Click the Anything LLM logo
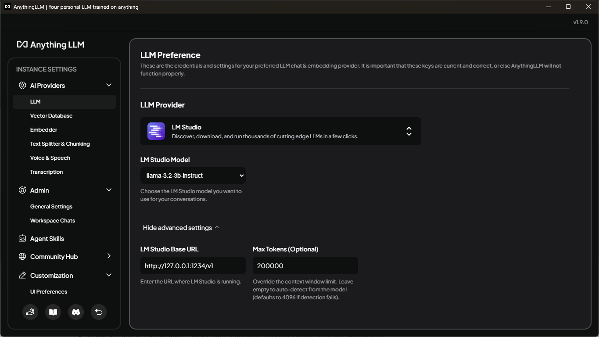Image resolution: width=599 pixels, height=337 pixels. coord(50,45)
